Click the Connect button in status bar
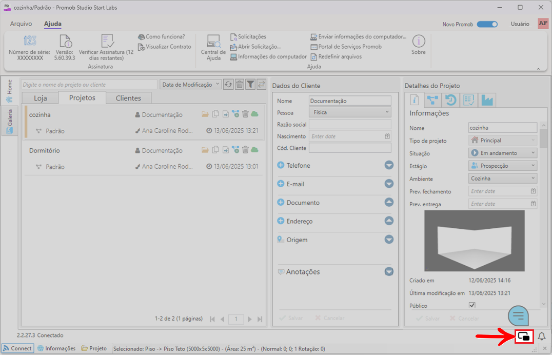Screen dimensions: 552x355 tap(17, 348)
